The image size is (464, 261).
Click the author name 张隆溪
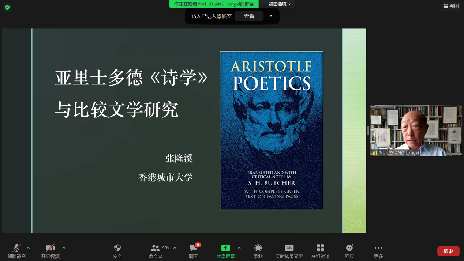point(179,158)
